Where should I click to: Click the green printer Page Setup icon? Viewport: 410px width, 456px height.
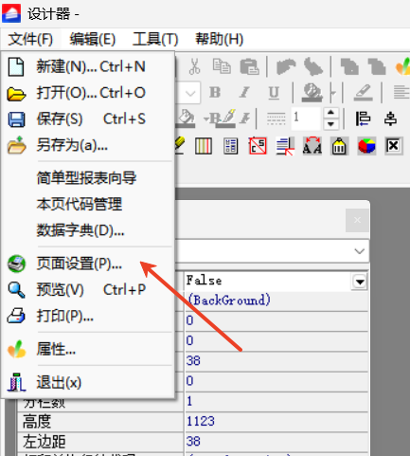[16, 264]
